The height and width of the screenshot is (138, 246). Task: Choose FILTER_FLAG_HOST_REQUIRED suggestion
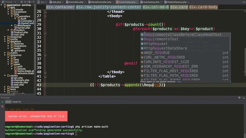pyautogui.click(x=185, y=71)
